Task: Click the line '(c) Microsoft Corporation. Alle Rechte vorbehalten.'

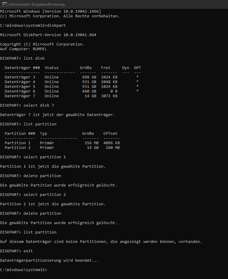Action: coord(60,16)
